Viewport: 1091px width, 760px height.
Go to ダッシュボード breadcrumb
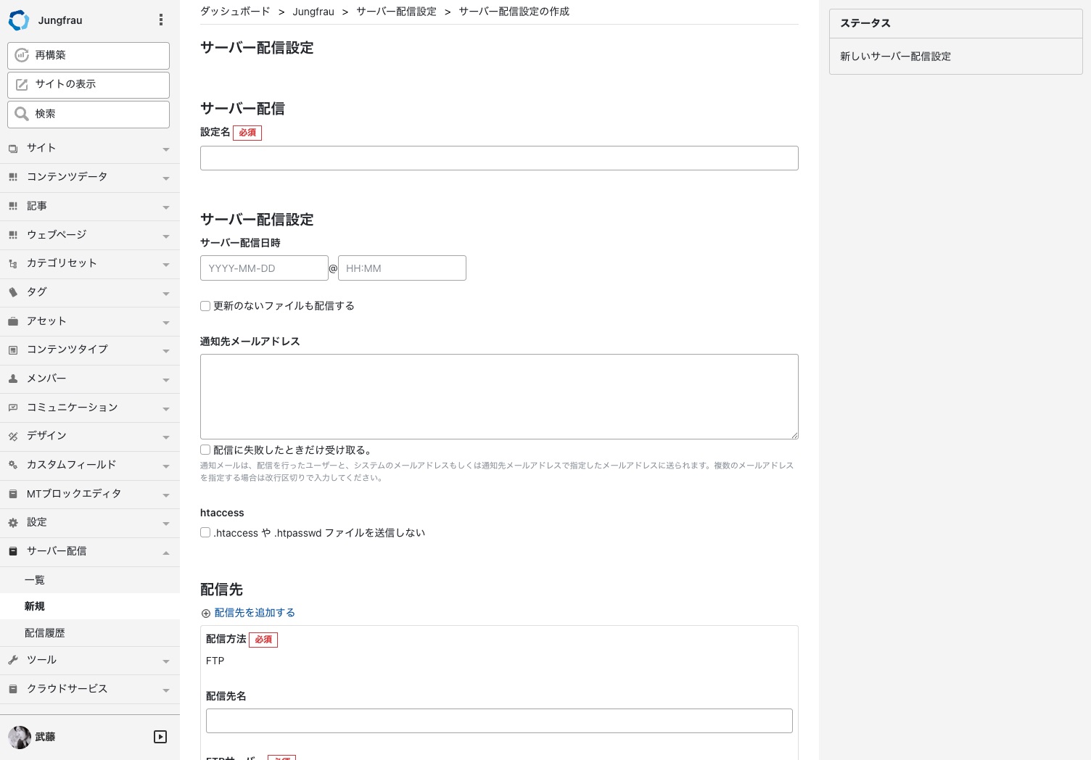[235, 12]
